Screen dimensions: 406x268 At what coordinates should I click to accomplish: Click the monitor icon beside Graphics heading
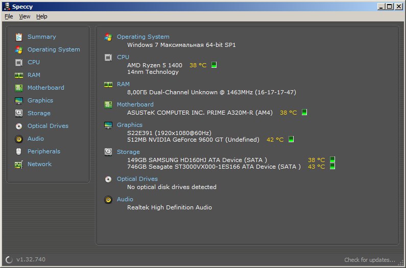pos(108,125)
